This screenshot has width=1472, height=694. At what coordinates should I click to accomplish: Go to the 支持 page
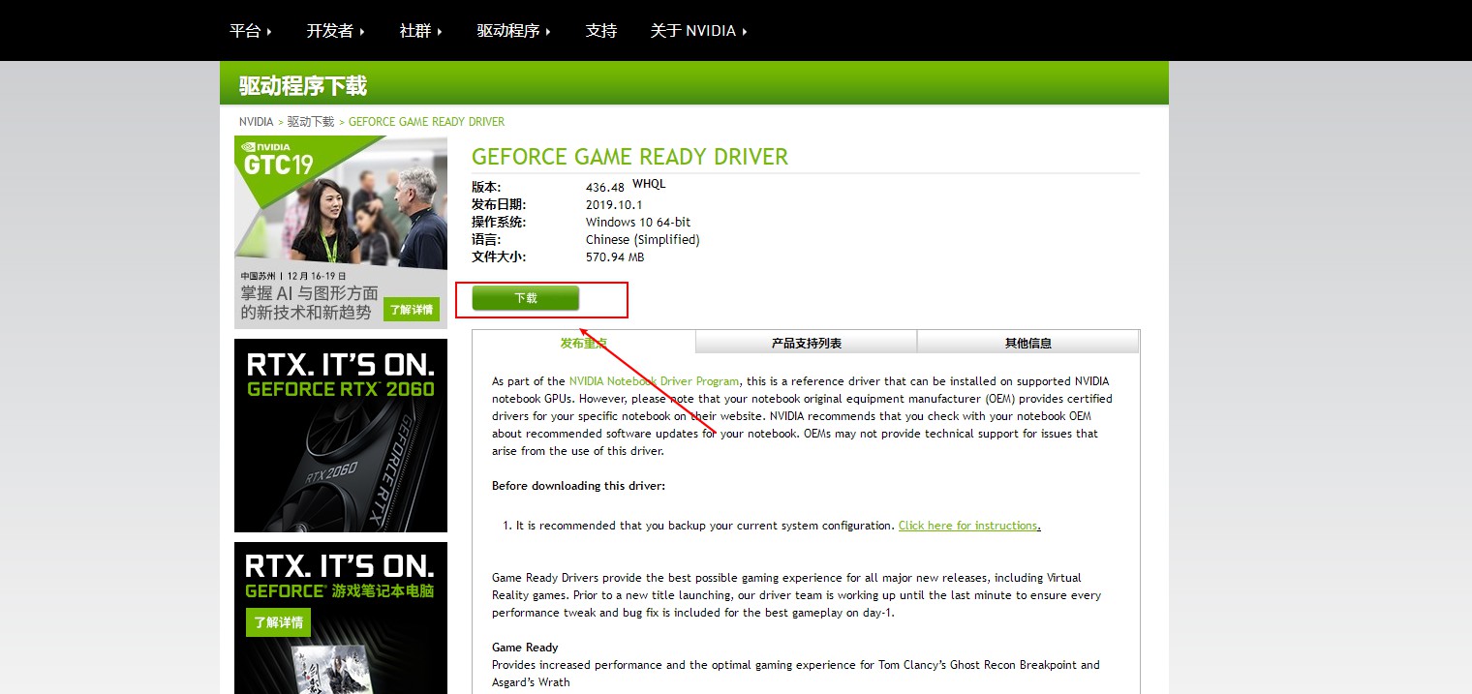coord(601,31)
